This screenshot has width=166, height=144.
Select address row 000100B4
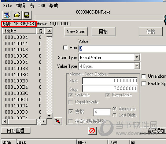tap(24, 87)
